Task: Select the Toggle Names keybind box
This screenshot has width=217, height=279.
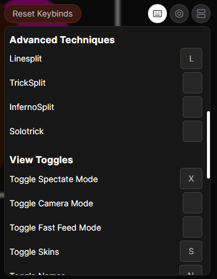Action: [x=191, y=270]
